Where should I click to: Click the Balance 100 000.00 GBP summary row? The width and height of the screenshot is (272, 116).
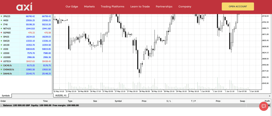coord(135,105)
